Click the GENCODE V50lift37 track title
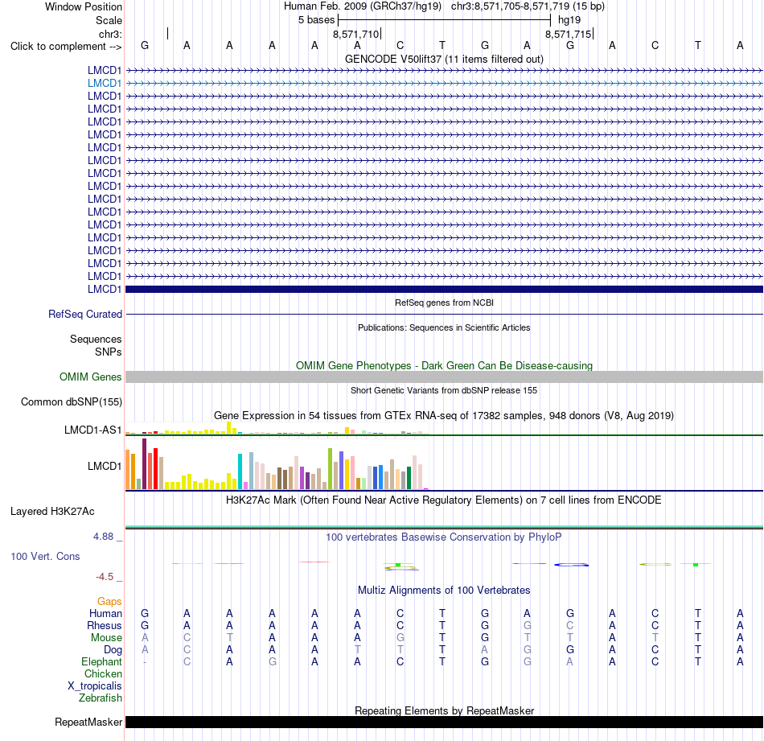The height and width of the screenshot is (741, 764). pos(444,59)
